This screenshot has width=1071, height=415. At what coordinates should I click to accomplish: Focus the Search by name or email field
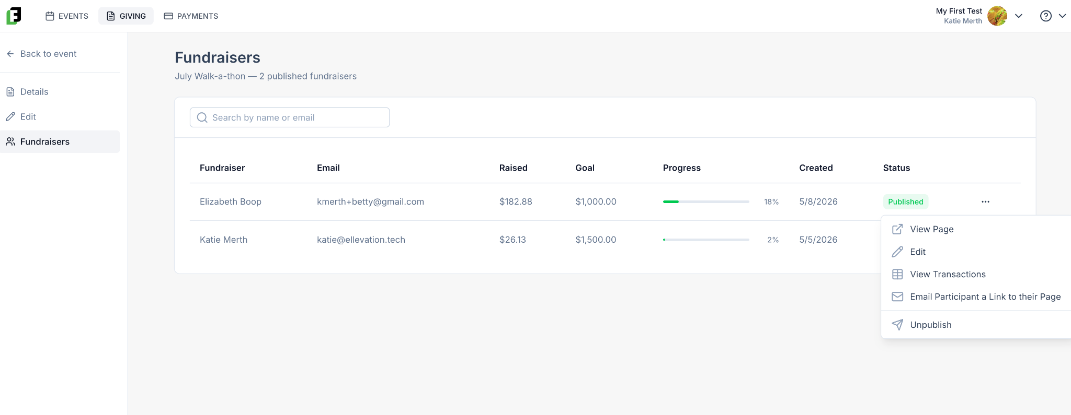click(290, 117)
